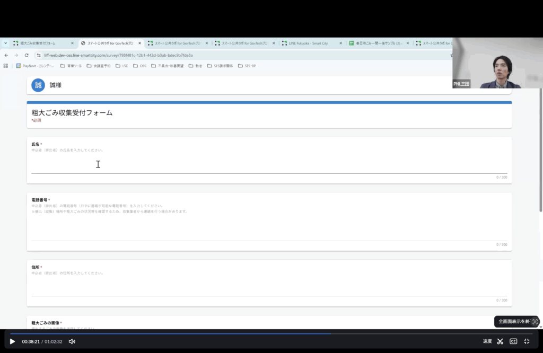Image resolution: width=543 pixels, height=353 pixels.
Task: Open the 営業ツール bookmark folder
Action: 71,66
